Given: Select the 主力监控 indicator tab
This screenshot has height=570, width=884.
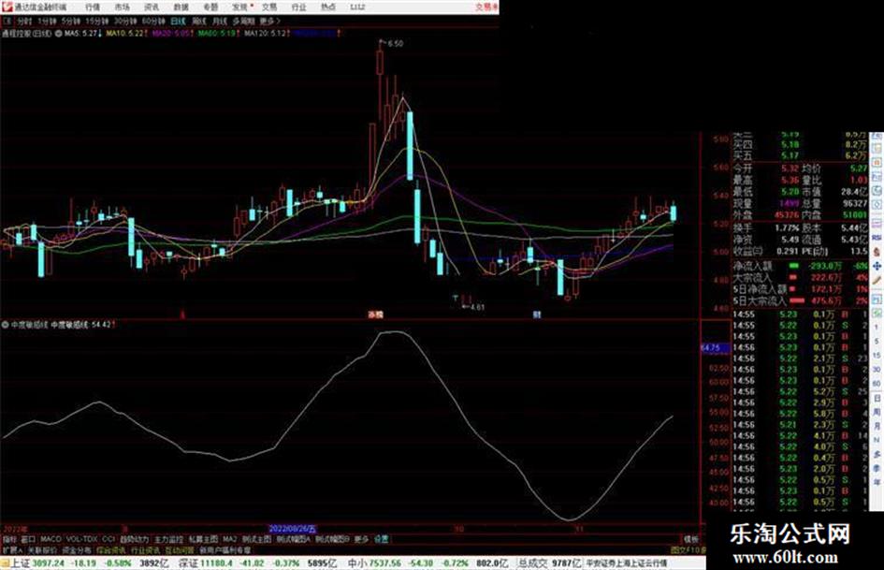Looking at the screenshot, I should click(168, 539).
